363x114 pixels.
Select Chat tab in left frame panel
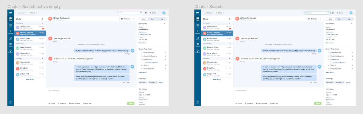click(x=143, y=19)
